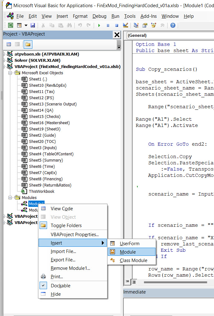
Task: Select Sheet3 (Inputs) in tree
Action: [43, 148]
